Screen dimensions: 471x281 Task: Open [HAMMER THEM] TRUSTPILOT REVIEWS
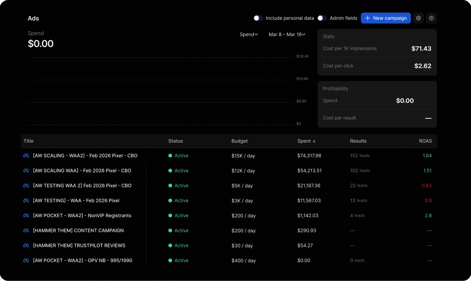79,245
